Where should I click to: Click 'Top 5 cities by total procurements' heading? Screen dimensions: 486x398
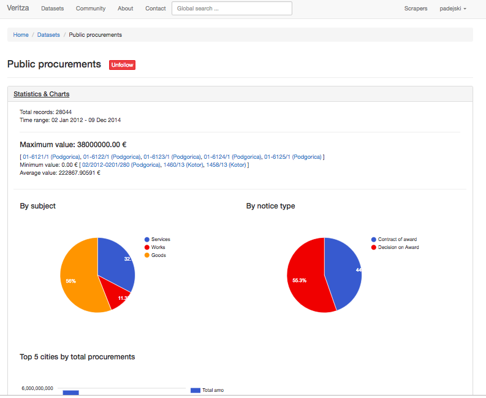coord(77,357)
